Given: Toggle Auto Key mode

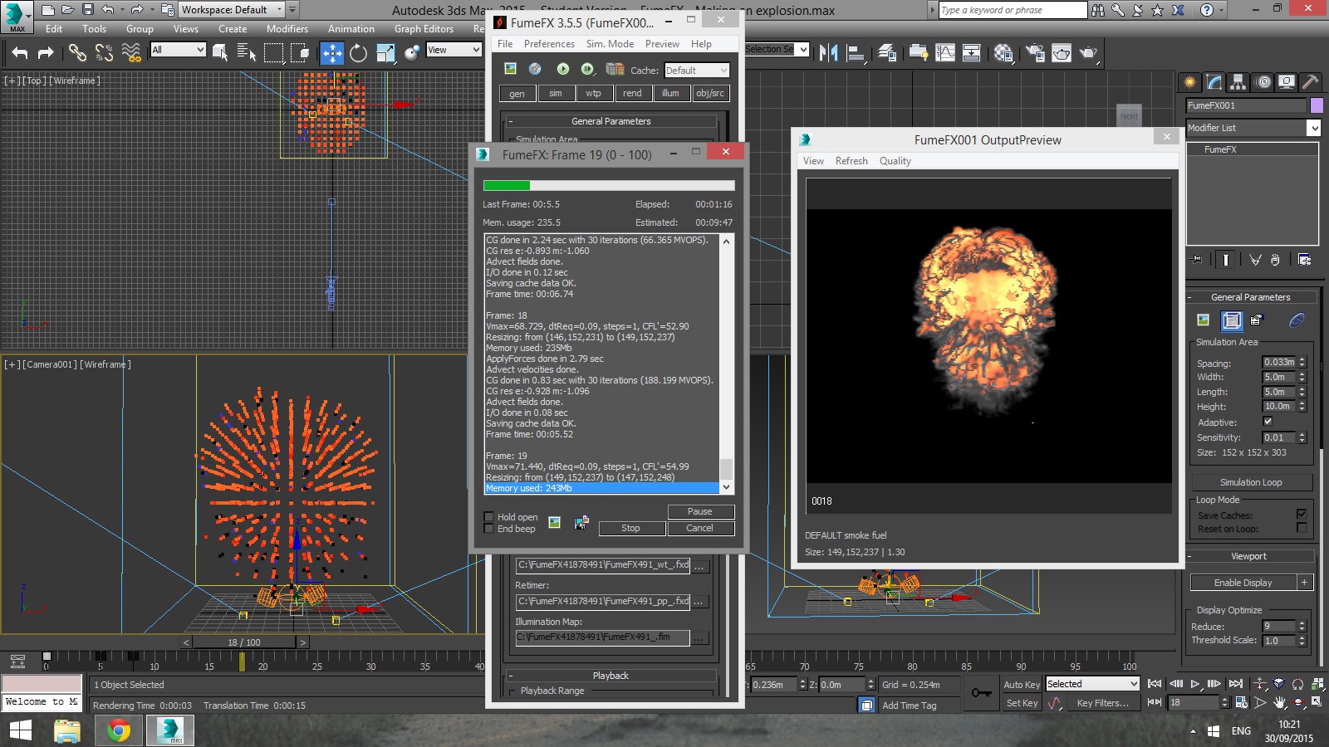Looking at the screenshot, I should 1021,685.
